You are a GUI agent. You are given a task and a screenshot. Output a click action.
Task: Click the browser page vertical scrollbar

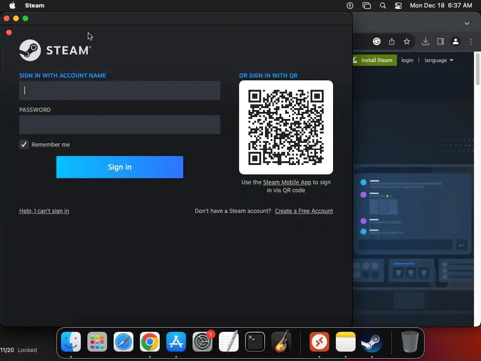tap(477, 69)
